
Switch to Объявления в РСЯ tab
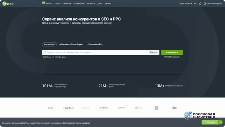point(95,44)
